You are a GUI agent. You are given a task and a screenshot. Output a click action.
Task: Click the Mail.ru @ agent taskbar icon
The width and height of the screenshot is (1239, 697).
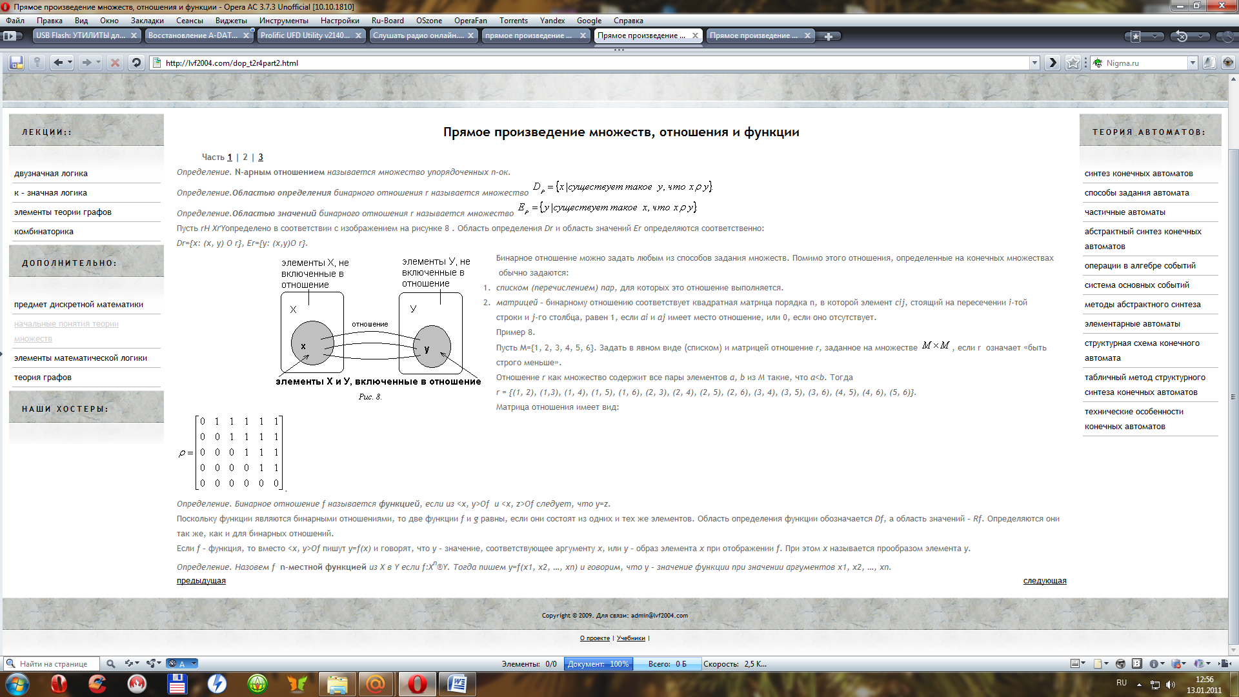click(x=376, y=683)
